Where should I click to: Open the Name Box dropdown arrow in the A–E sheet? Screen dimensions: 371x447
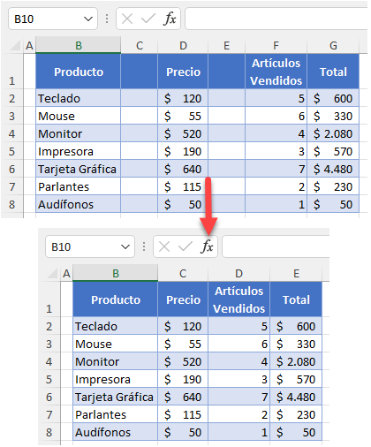click(x=125, y=246)
